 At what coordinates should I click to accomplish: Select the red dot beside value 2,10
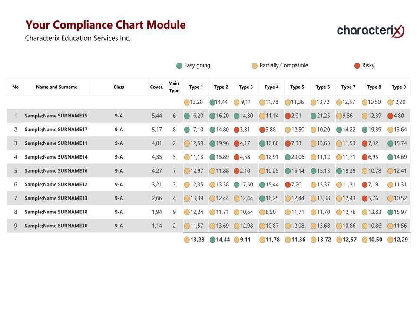tap(237, 171)
